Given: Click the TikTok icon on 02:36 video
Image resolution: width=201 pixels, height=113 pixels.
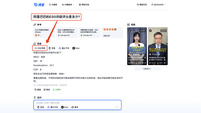Looking at the screenshot, I should (x=130, y=31).
